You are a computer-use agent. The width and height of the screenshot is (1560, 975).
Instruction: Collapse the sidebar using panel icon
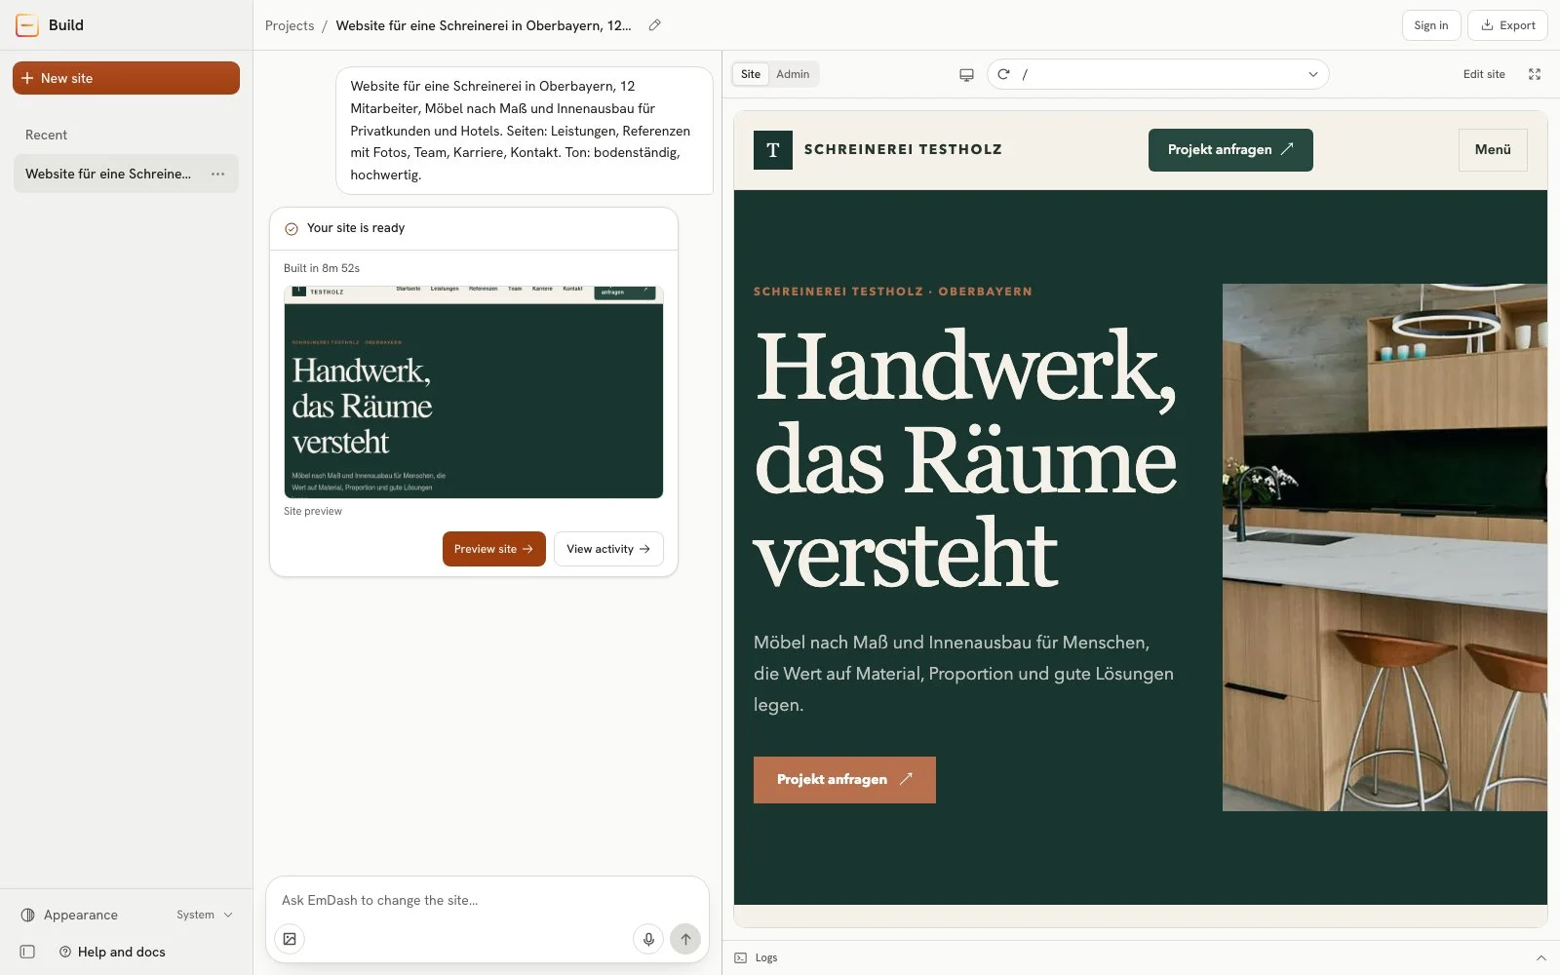pos(27,952)
